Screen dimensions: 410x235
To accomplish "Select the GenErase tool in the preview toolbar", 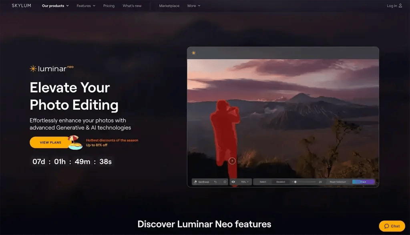I will point(201,182).
